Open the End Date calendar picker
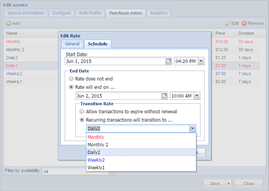The image size is (269, 191). pyautogui.click(x=164, y=96)
